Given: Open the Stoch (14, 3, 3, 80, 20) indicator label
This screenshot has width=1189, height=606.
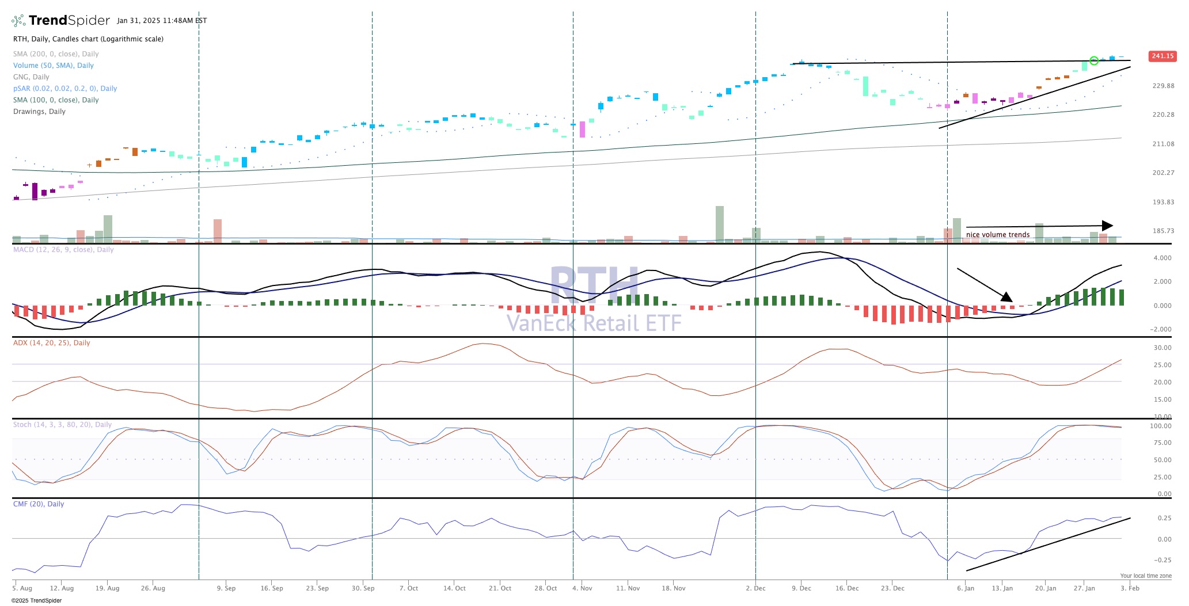Looking at the screenshot, I should click(62, 425).
